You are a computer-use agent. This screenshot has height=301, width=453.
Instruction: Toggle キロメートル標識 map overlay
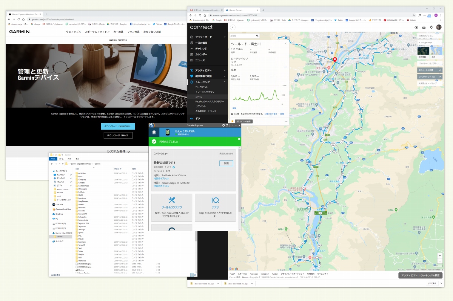pyautogui.click(x=430, y=70)
